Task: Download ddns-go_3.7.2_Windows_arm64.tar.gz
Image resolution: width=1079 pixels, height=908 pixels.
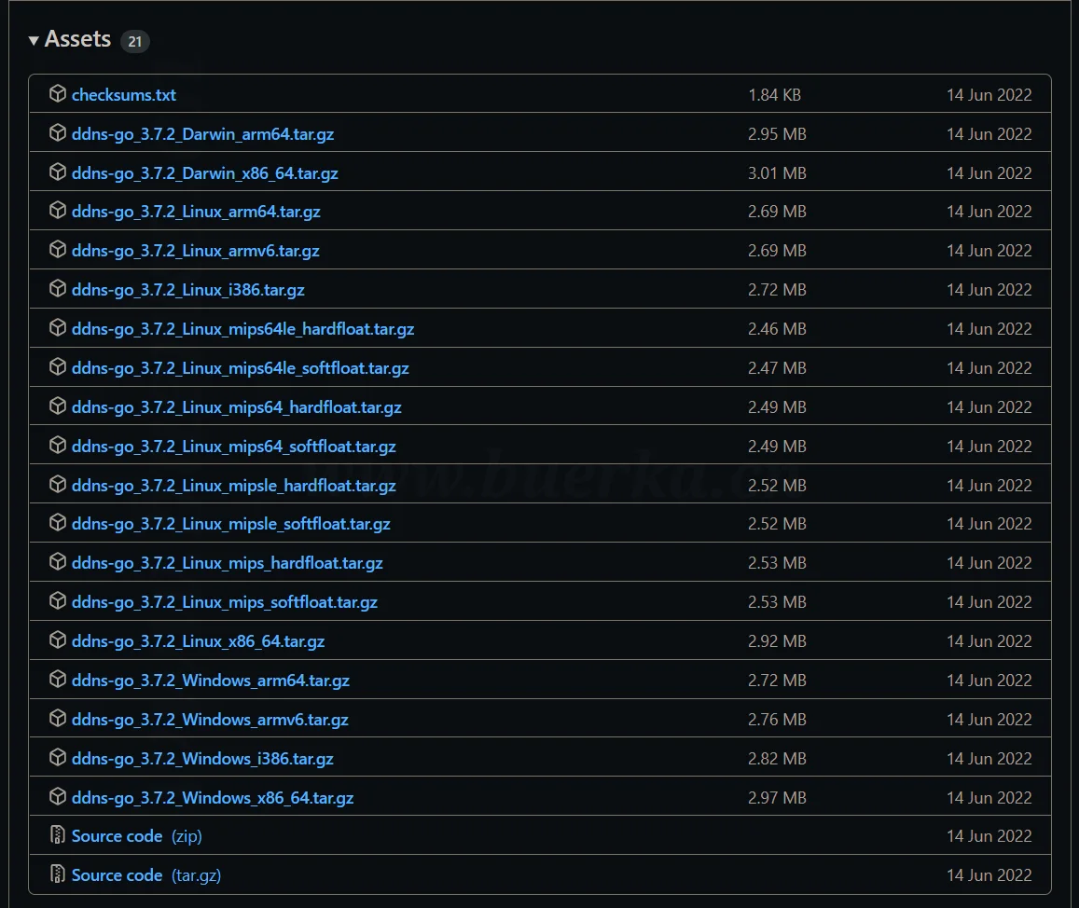Action: click(x=210, y=681)
